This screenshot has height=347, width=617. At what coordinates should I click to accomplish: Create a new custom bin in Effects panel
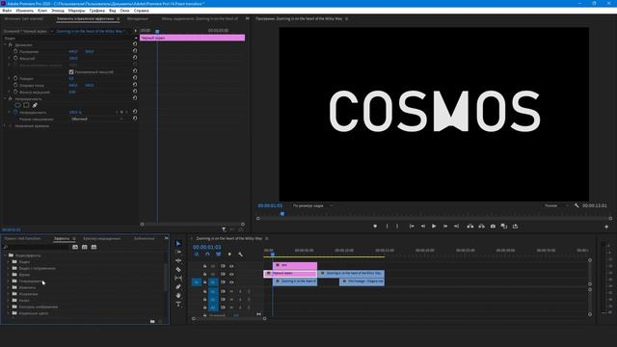tap(152, 321)
